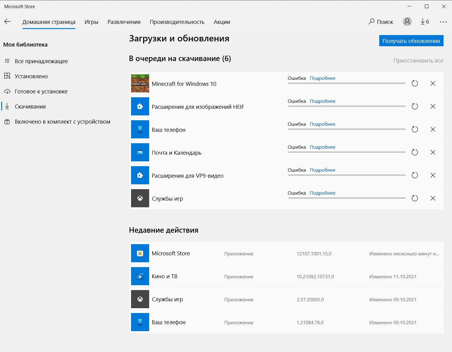The height and width of the screenshot is (352, 452).
Task: Go back with the arrow icon
Action: [x=7, y=21]
